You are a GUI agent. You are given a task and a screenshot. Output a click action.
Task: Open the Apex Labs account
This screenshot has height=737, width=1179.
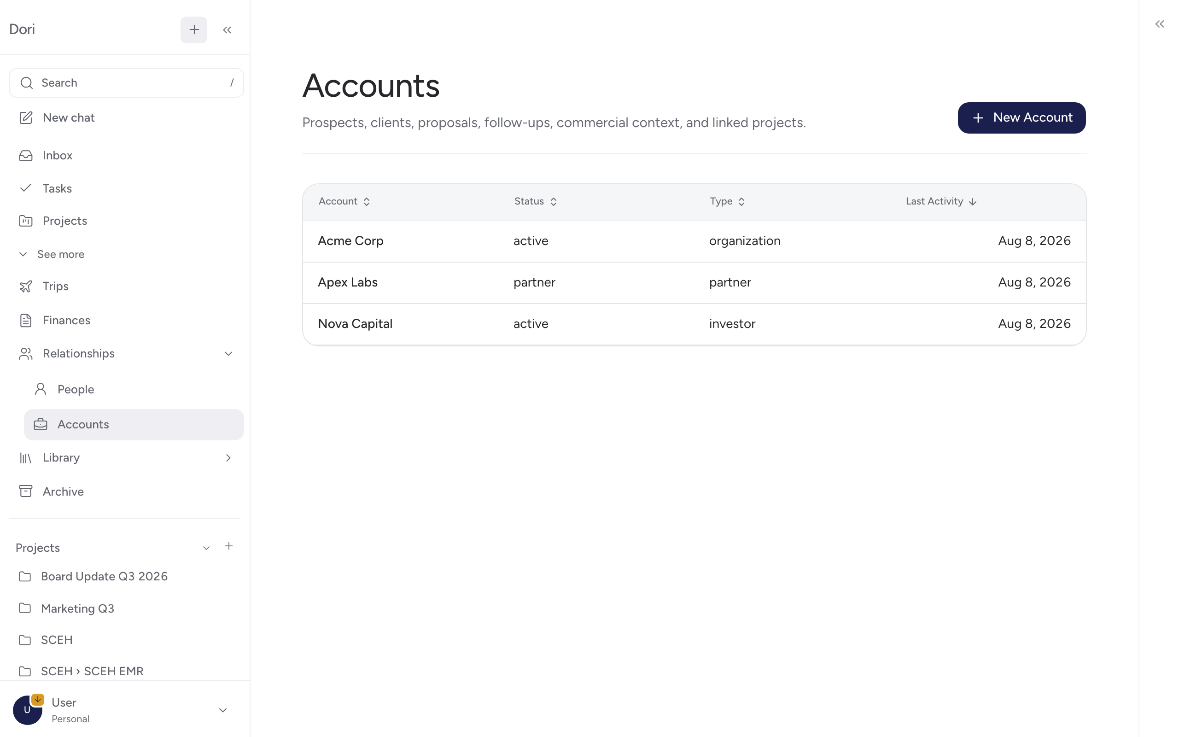348,282
